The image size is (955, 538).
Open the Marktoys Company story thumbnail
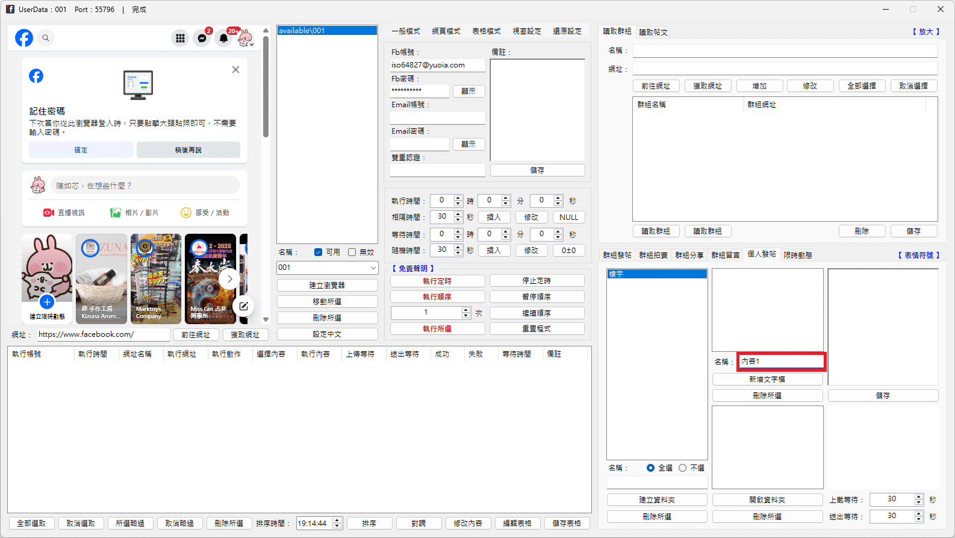(156, 279)
